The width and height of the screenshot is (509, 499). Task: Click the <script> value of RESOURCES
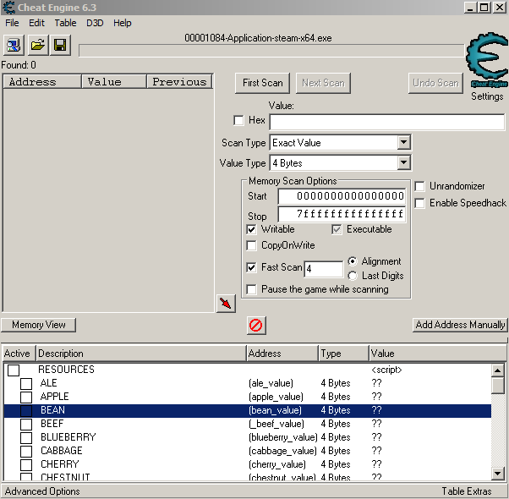coord(386,370)
